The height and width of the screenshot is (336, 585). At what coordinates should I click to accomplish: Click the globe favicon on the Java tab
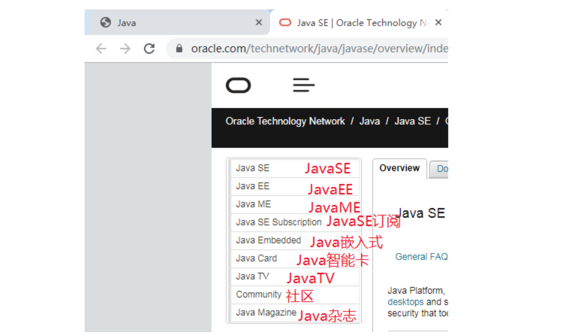tap(106, 22)
